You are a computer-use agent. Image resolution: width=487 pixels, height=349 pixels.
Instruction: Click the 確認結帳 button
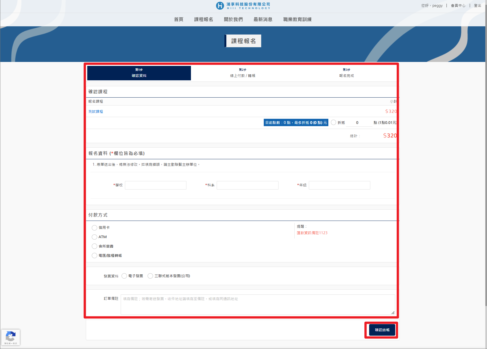pos(382,330)
